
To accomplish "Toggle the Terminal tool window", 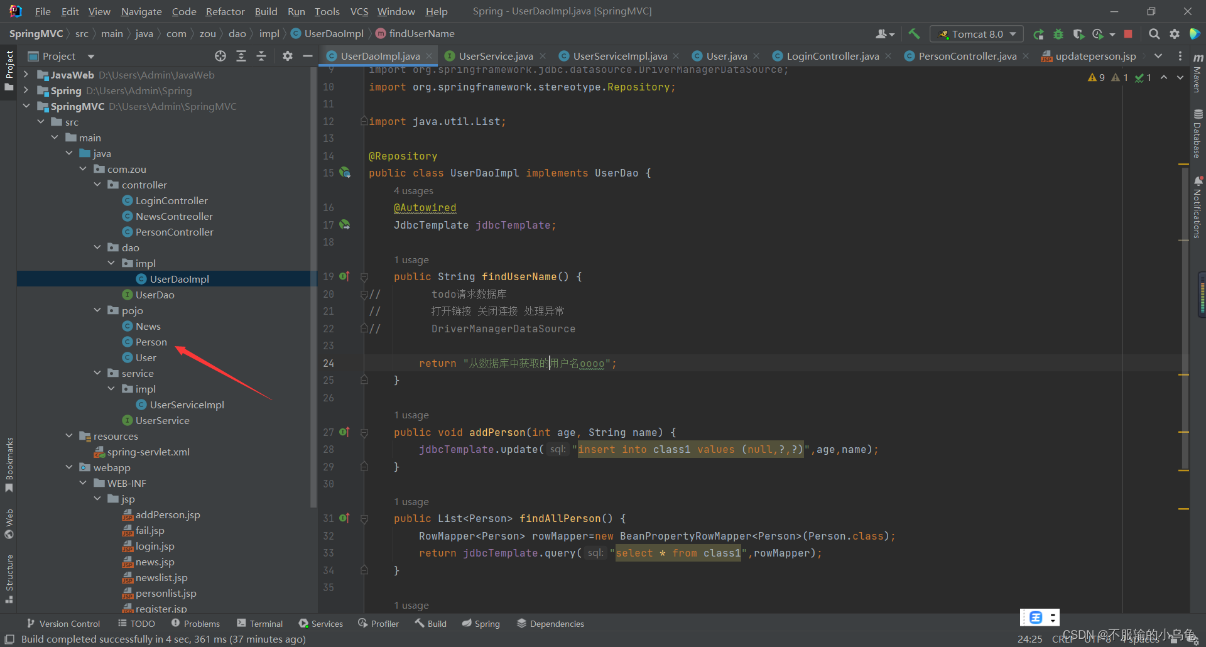I will coord(259,623).
